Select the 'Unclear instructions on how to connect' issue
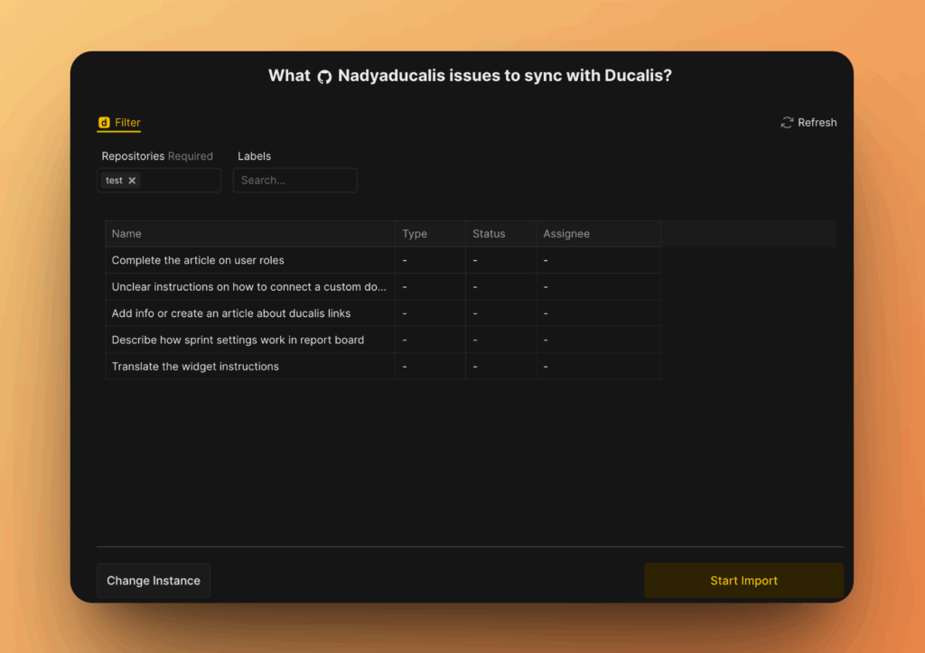The width and height of the screenshot is (925, 653). (248, 287)
